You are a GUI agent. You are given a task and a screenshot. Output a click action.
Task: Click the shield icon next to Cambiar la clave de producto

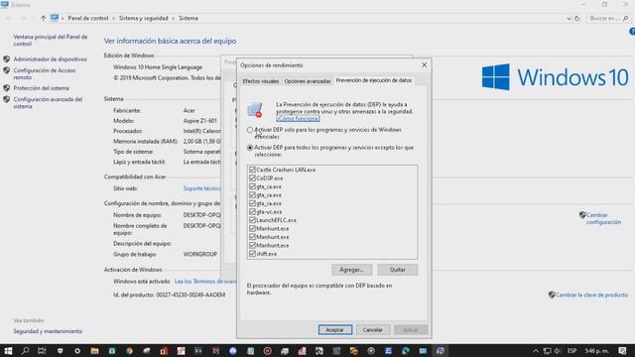(x=552, y=295)
